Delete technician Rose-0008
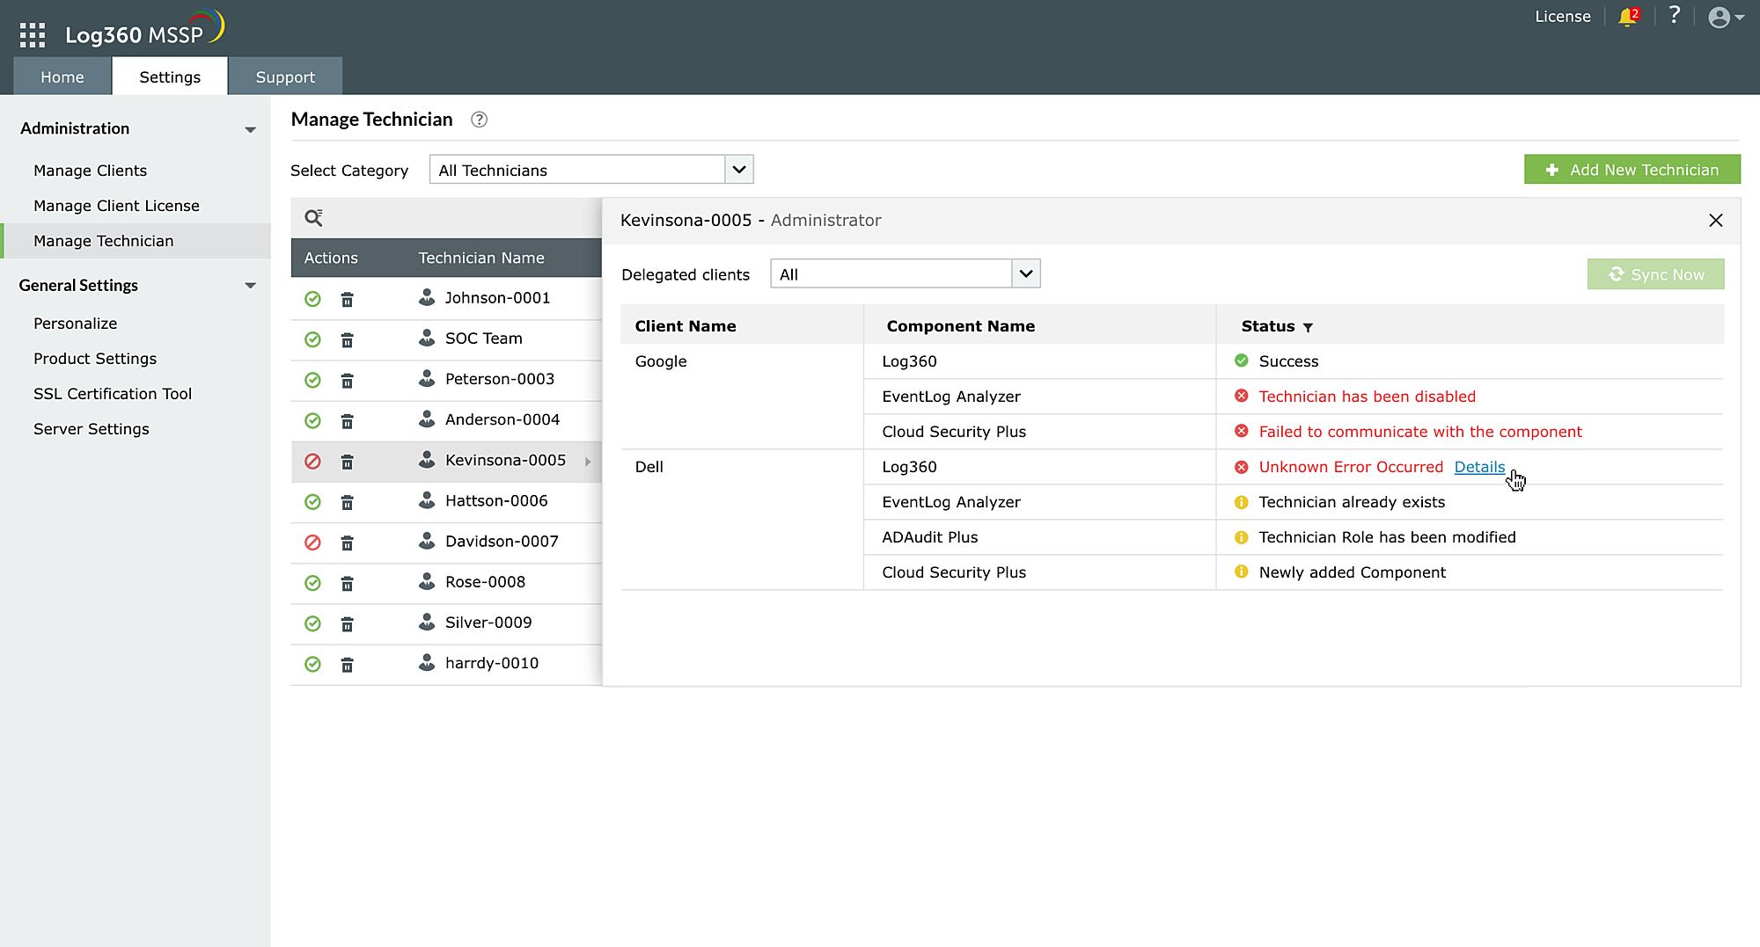The image size is (1760, 947). coord(348,583)
